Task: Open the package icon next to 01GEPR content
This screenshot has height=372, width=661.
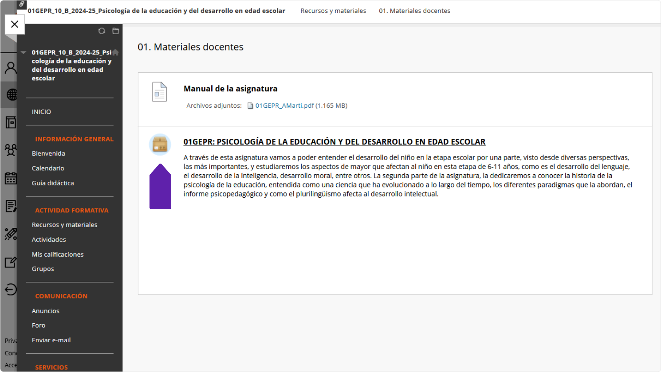Action: click(x=160, y=144)
